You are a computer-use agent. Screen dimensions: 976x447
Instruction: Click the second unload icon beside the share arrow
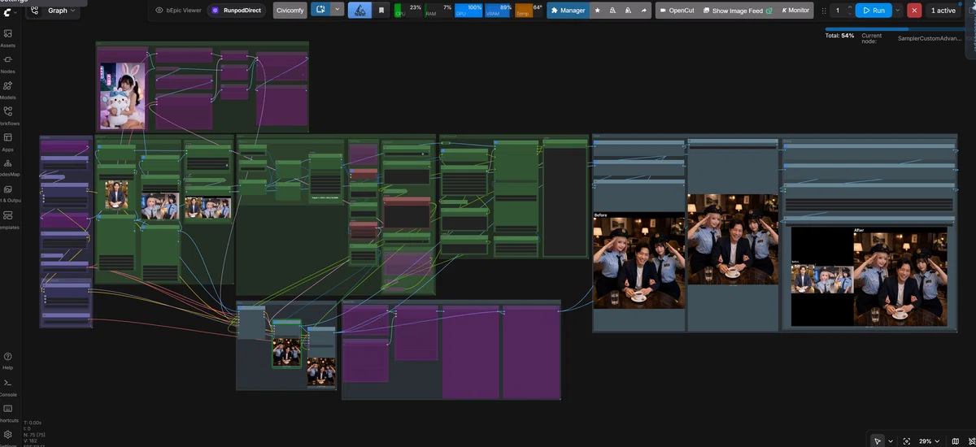pyautogui.click(x=629, y=11)
